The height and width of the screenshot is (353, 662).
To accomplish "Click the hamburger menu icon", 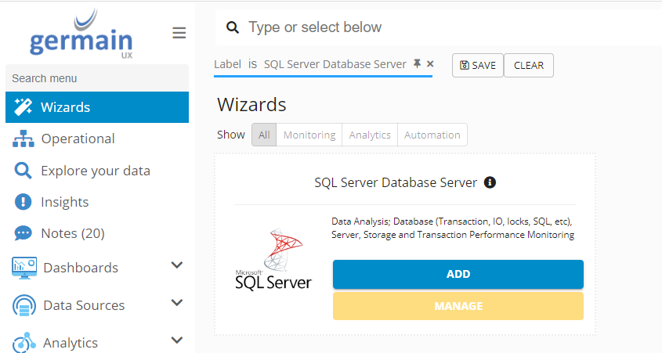I will click(179, 33).
